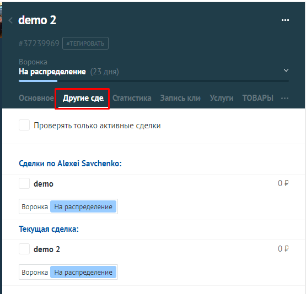
Task: Select the 'Другие сде' tab
Action: (x=83, y=98)
